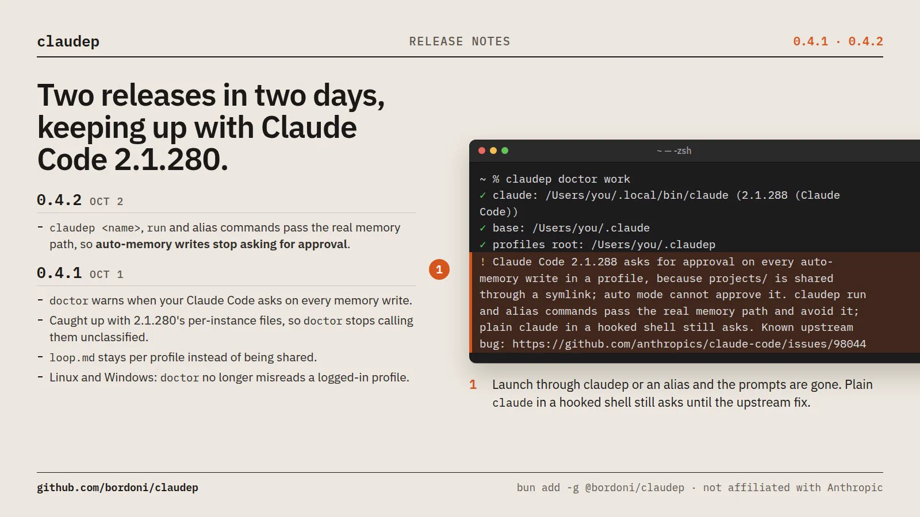Click the 'profiles root: /Users/you/.claudep' line
The height and width of the screenshot is (517, 920).
click(597, 245)
